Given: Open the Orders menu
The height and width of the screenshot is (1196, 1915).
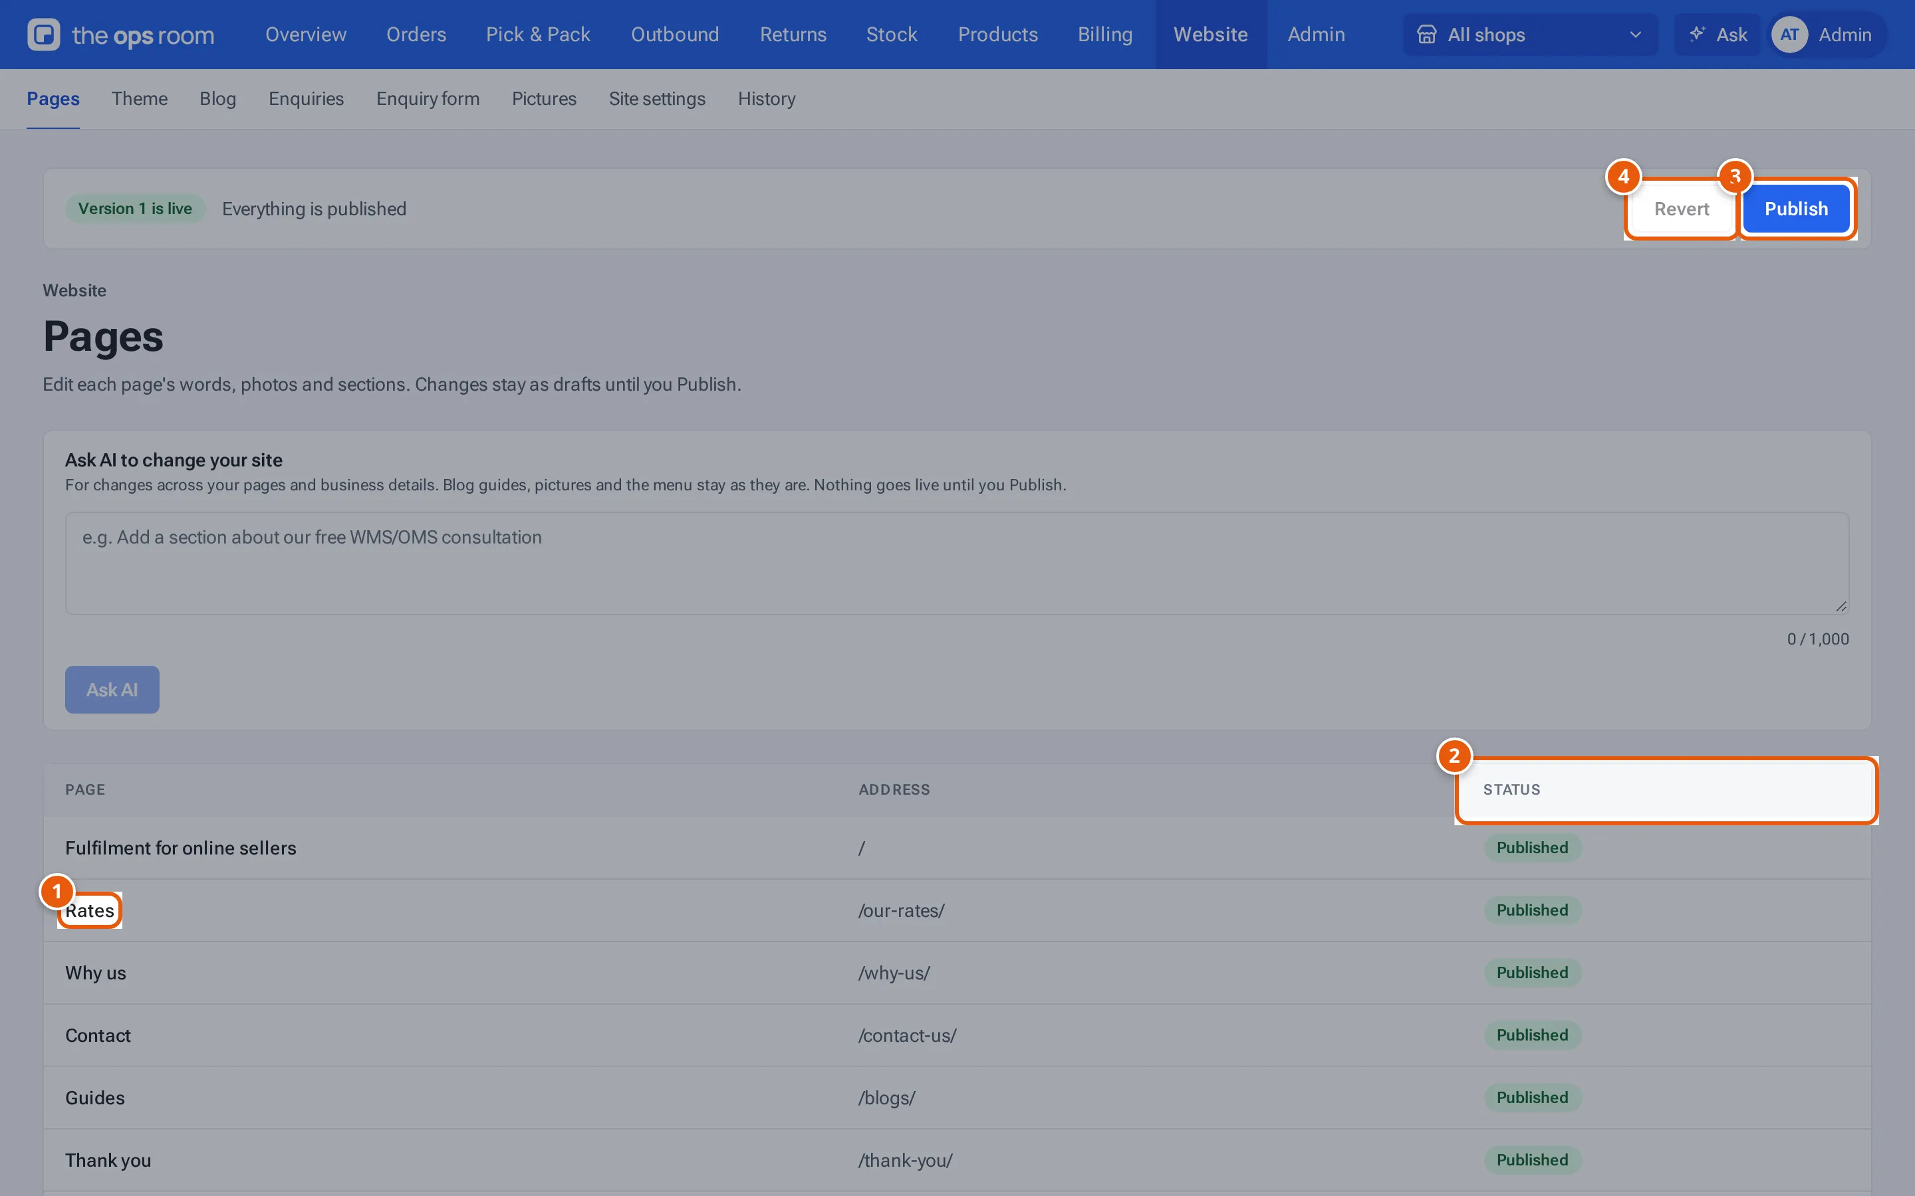Looking at the screenshot, I should [416, 35].
